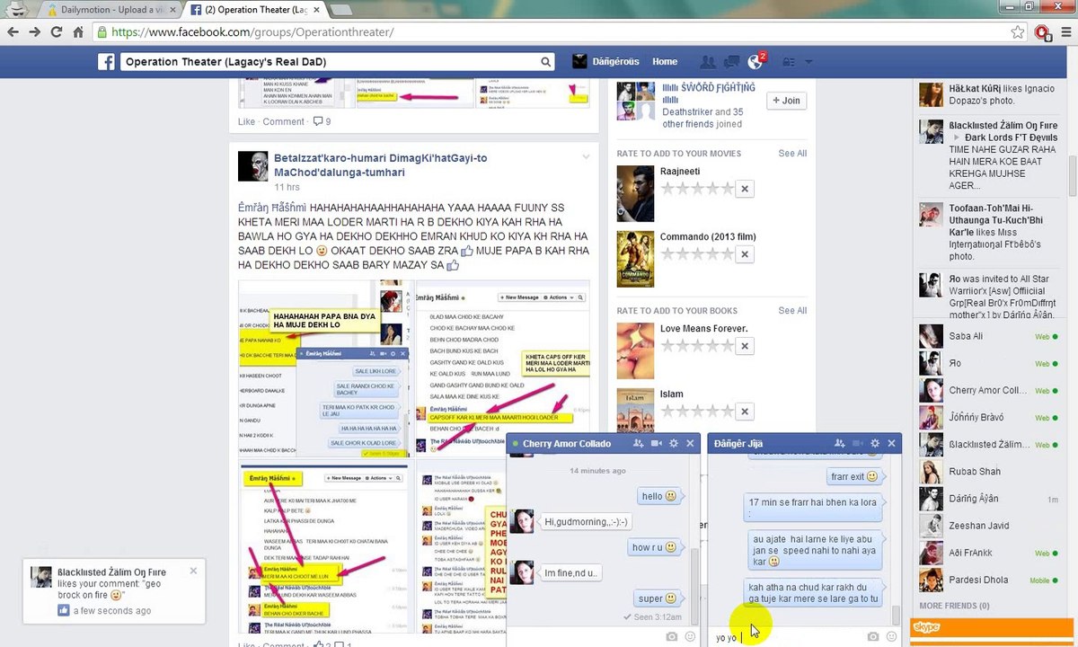The width and height of the screenshot is (1078, 647).
Task: Dismiss Commando movie suggestion
Action: [744, 254]
